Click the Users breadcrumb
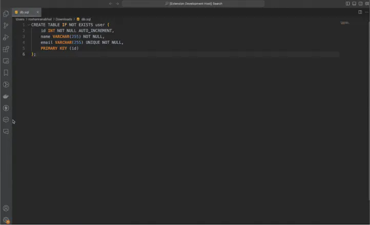Viewport: 370px width, 225px height. tap(20, 19)
